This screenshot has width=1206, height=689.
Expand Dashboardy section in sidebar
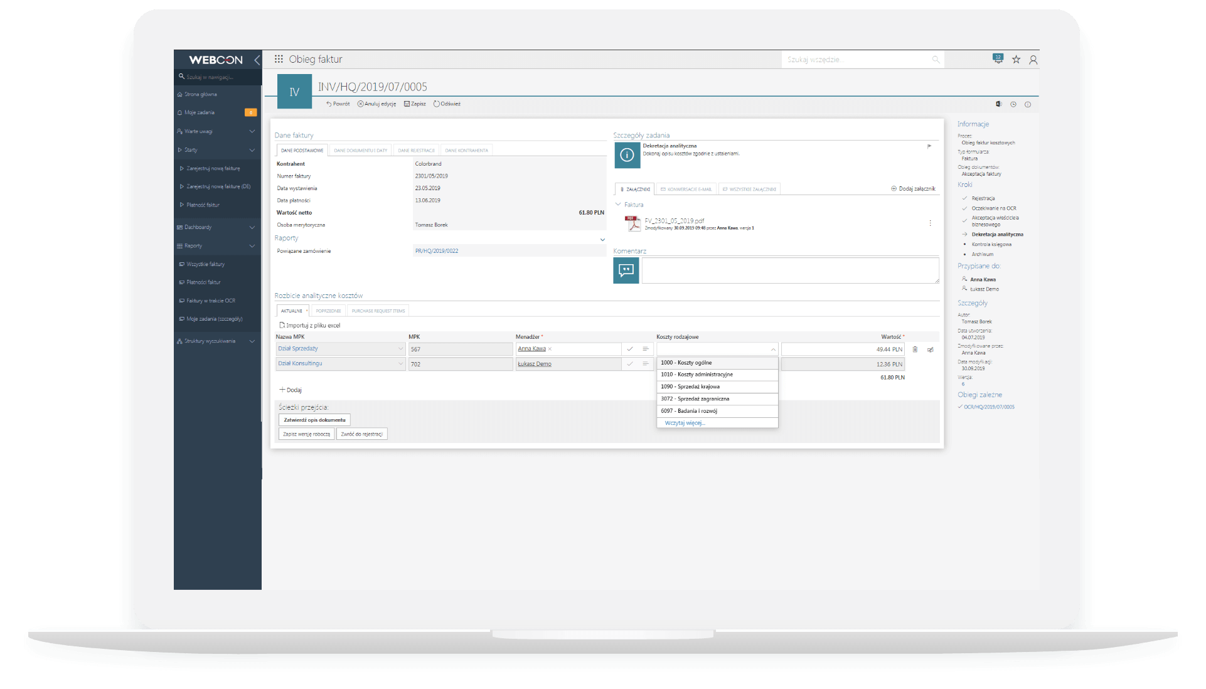252,227
